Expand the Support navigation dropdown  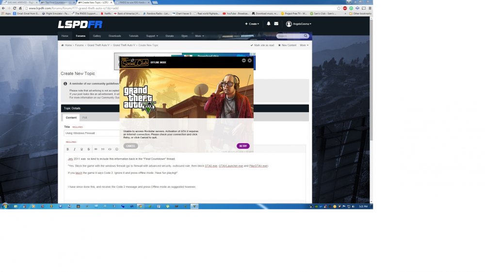(152, 36)
